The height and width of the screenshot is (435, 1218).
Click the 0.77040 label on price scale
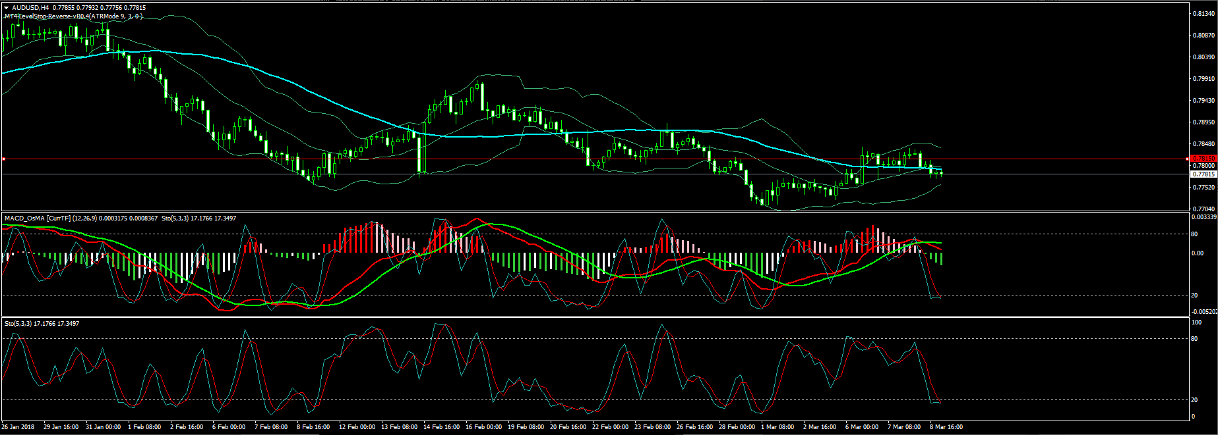[1203, 209]
